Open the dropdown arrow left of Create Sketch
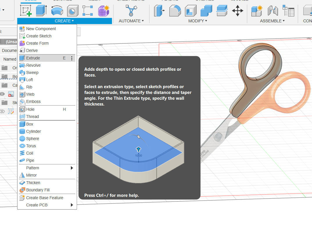 click(3, 10)
